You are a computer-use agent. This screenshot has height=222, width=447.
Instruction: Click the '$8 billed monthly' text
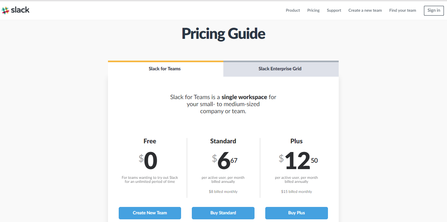[223, 192]
